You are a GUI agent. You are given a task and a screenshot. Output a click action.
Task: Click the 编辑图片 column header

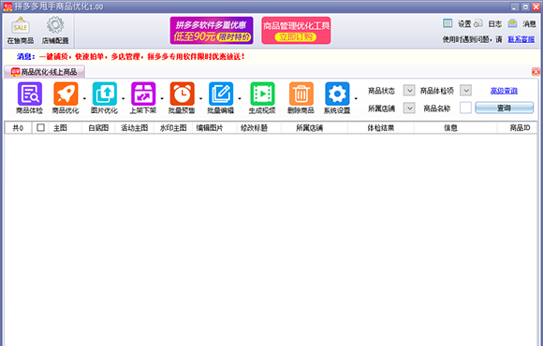(214, 128)
